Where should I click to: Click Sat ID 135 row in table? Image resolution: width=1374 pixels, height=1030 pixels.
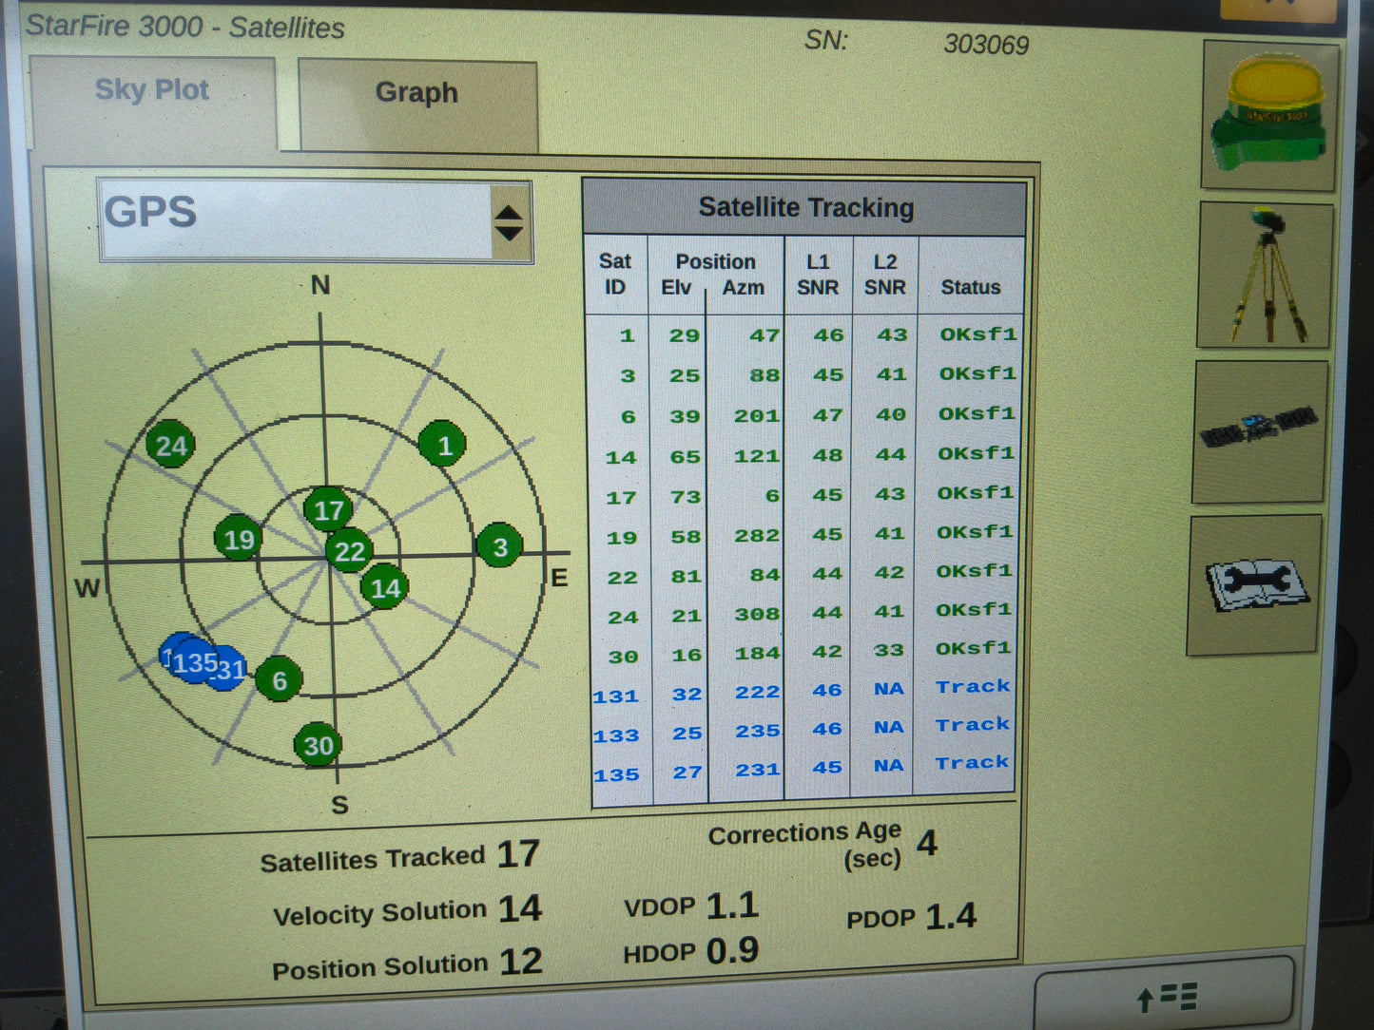(x=803, y=772)
